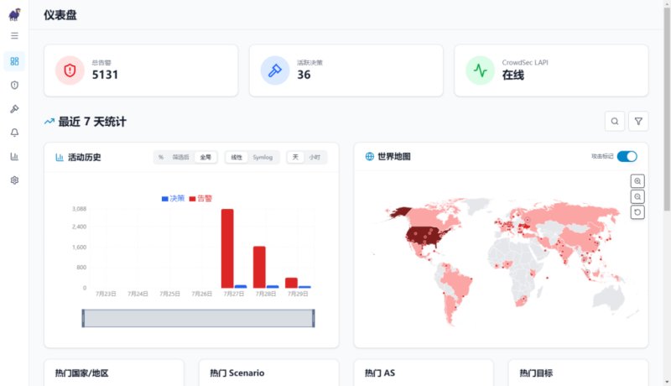671x386 pixels.
Task: Zoom out on the world map
Action: tap(637, 197)
